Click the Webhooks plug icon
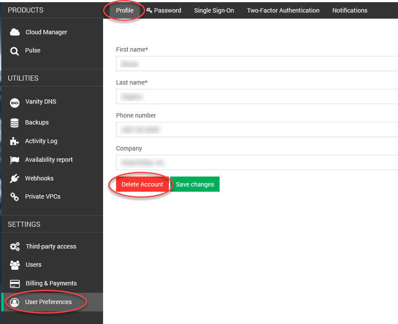398x324 pixels. click(14, 178)
